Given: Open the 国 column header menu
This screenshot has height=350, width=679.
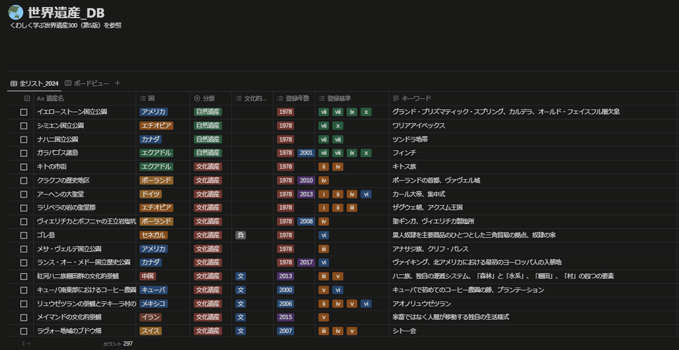Looking at the screenshot, I should [x=163, y=98].
